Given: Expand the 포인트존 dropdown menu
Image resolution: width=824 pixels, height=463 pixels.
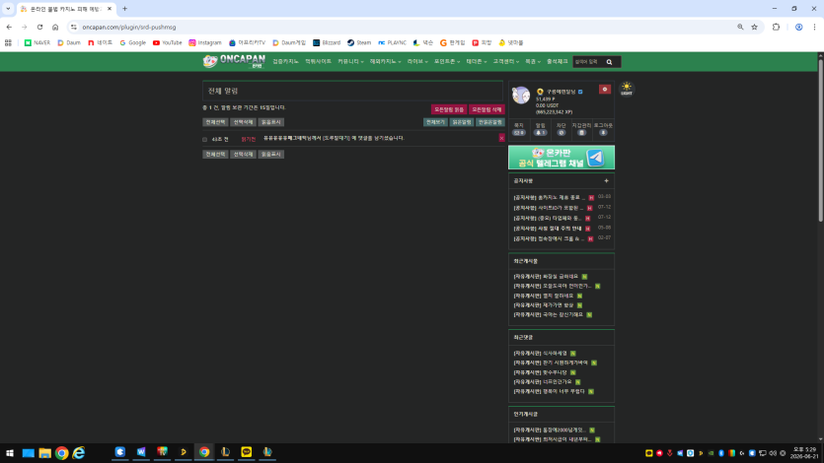Looking at the screenshot, I should pos(447,61).
